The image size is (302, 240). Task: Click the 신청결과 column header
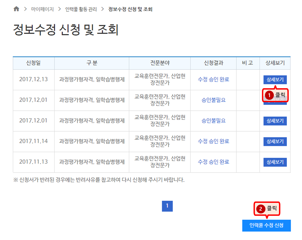coord(213,63)
